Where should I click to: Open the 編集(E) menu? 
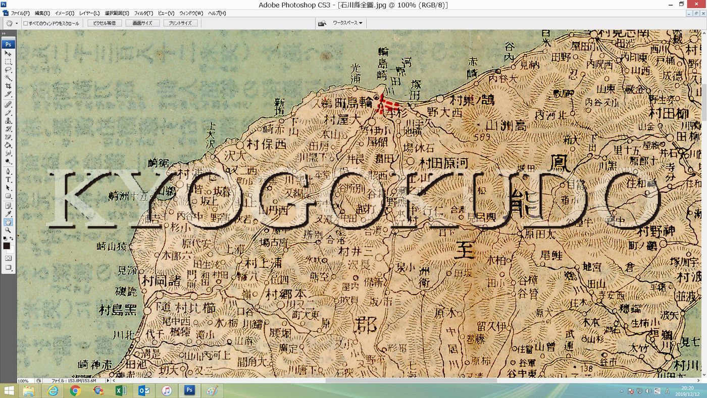(x=42, y=13)
